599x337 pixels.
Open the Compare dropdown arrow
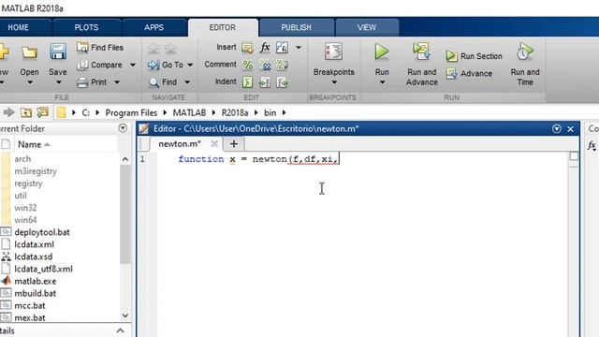[133, 65]
